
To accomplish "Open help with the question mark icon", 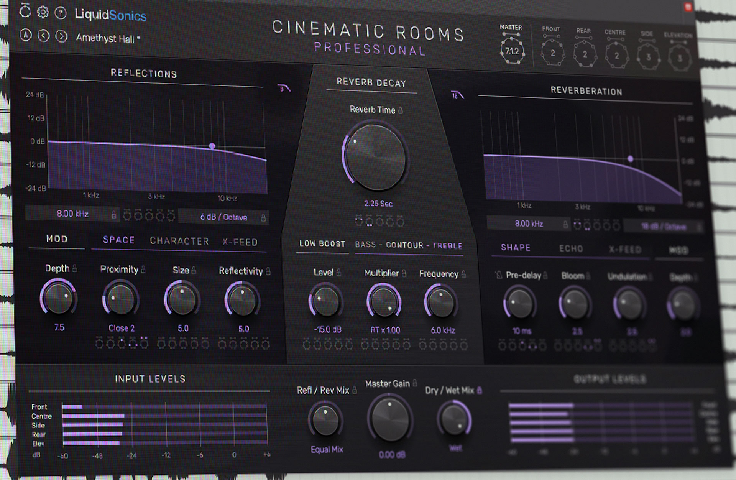I will pyautogui.click(x=61, y=13).
